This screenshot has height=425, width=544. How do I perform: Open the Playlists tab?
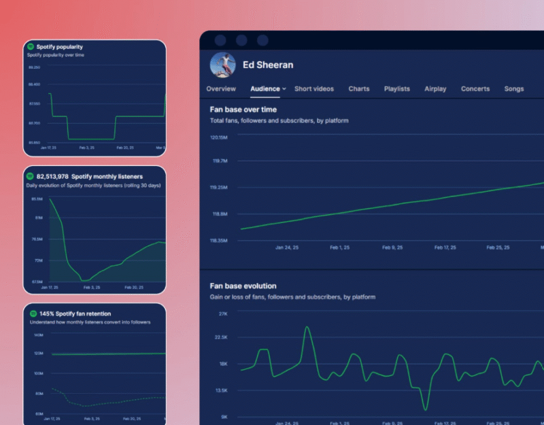[x=397, y=88]
